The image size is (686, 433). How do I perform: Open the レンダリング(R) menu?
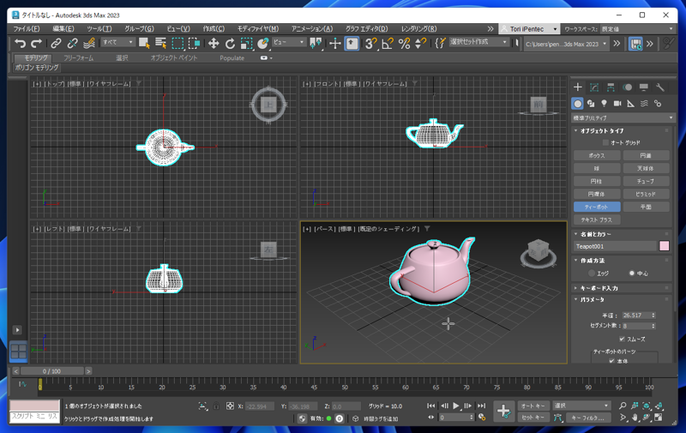419,29
